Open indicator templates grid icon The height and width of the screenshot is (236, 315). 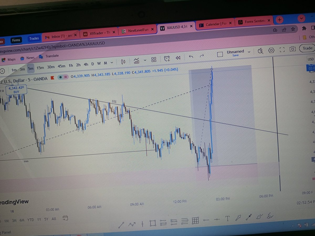click(x=154, y=60)
